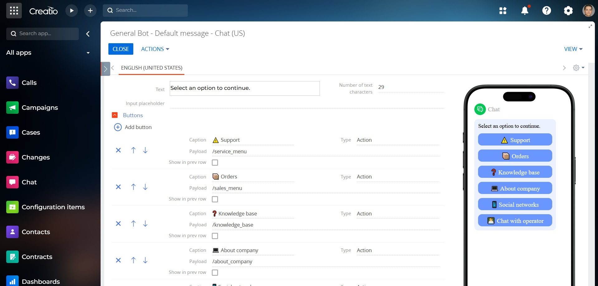598x286 pixels.
Task: Open the VIEW dropdown
Action: (x=573, y=49)
